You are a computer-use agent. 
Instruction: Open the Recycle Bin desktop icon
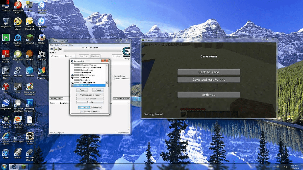[6, 23]
